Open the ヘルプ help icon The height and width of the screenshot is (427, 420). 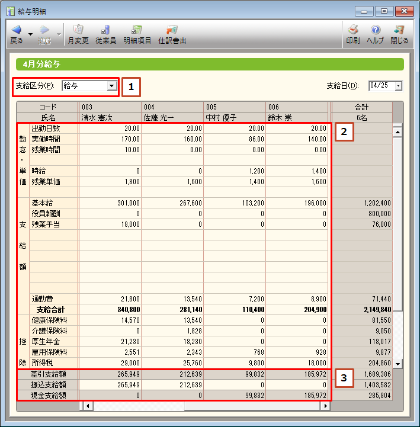coord(375,30)
